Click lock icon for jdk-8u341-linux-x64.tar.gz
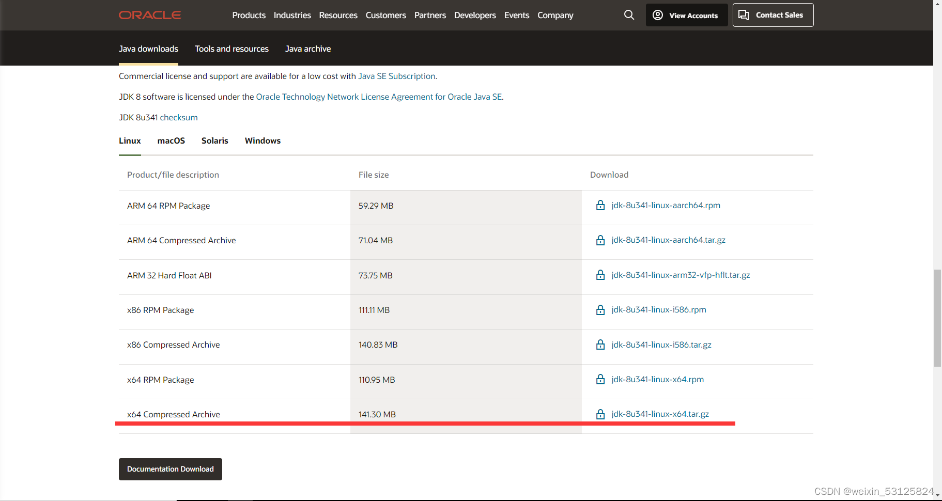 pyautogui.click(x=600, y=414)
